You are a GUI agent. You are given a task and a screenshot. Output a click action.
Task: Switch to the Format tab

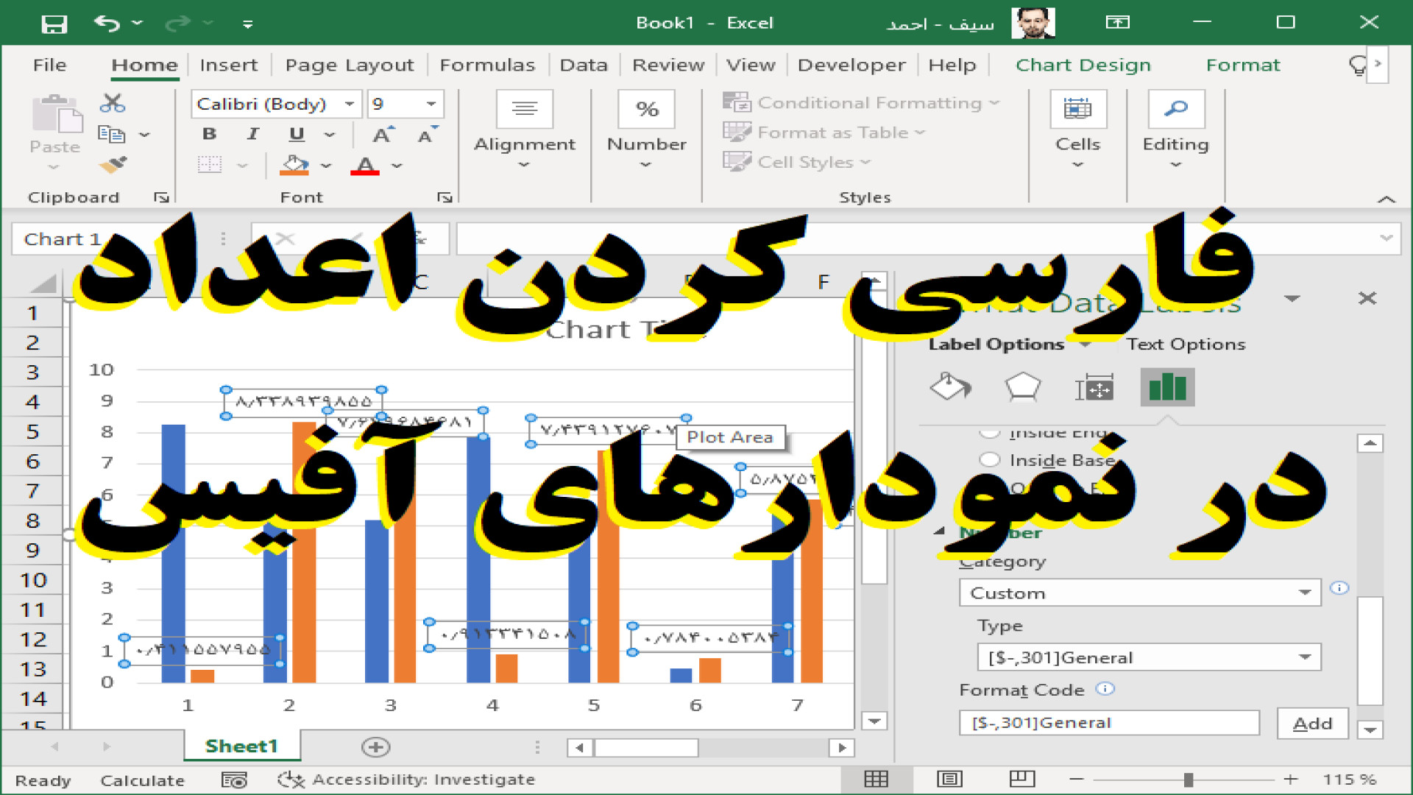(x=1243, y=66)
